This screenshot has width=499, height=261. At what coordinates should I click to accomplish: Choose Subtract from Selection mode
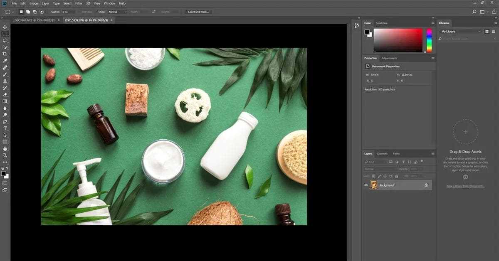pos(35,12)
